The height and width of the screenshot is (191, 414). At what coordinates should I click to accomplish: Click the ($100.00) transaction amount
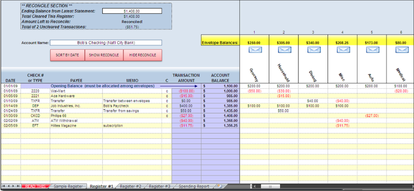click(x=186, y=91)
